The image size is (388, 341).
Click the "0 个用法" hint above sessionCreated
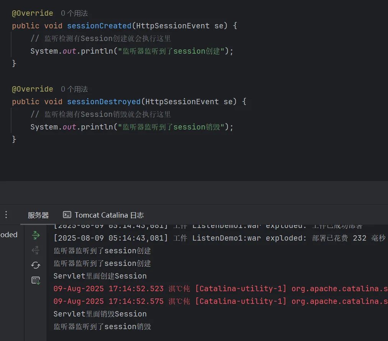coord(74,13)
